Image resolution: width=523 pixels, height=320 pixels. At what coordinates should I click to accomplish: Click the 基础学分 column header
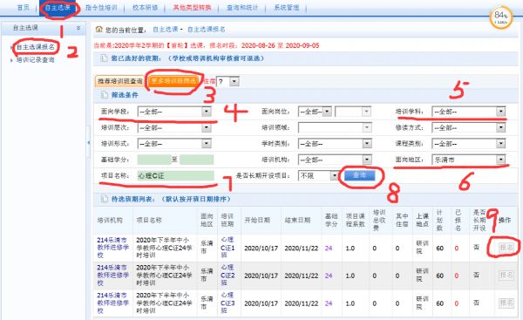point(331,221)
